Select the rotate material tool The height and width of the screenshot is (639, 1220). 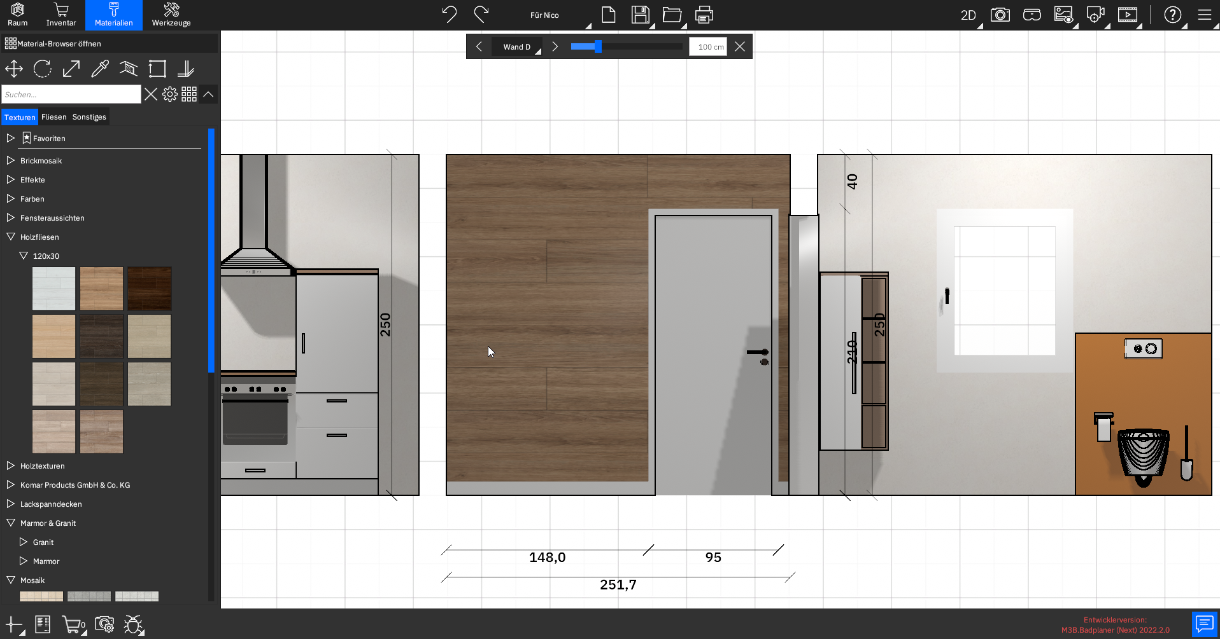pos(43,69)
